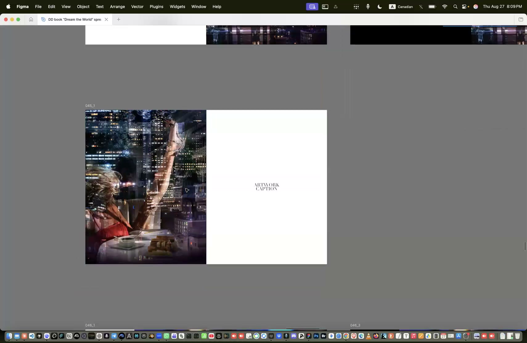Select the city-night woman artwork image

[146, 187]
